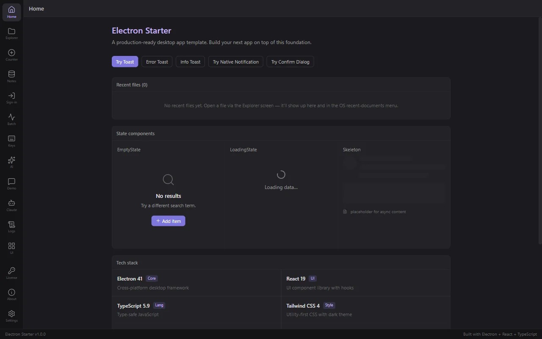
Task: Click 'UI component library with hooks'
Action: point(320,288)
